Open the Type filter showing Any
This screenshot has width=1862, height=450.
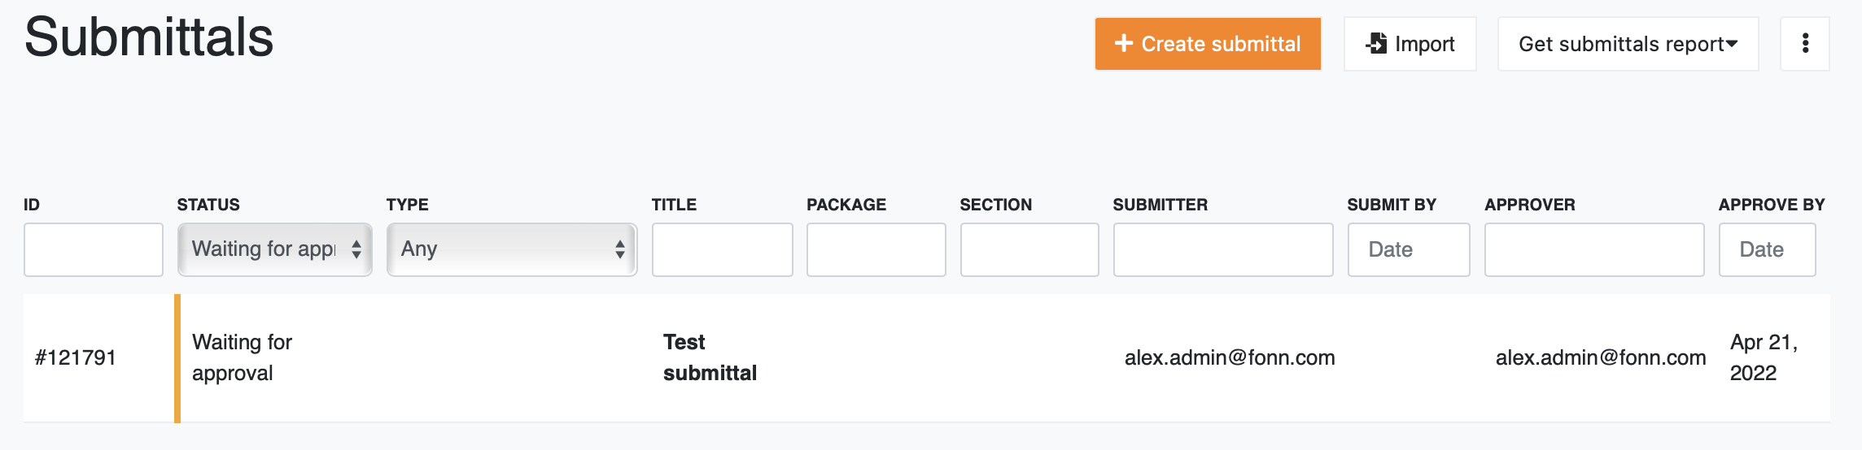(x=512, y=249)
